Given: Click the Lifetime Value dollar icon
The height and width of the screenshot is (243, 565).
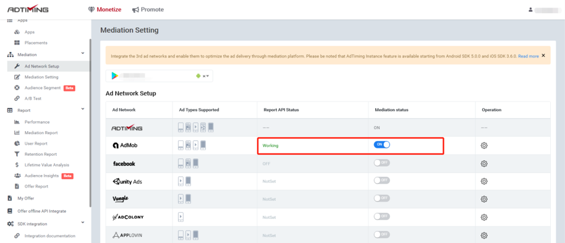Looking at the screenshot, I should tap(17, 164).
